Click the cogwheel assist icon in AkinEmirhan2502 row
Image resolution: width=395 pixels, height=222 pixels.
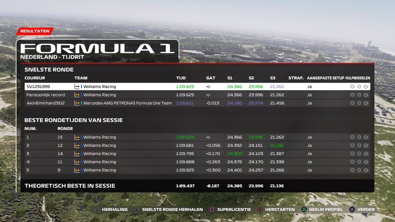(359, 103)
